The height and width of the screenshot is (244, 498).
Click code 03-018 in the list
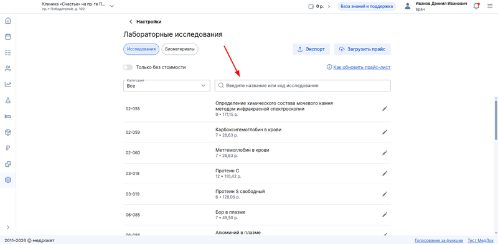click(133, 174)
